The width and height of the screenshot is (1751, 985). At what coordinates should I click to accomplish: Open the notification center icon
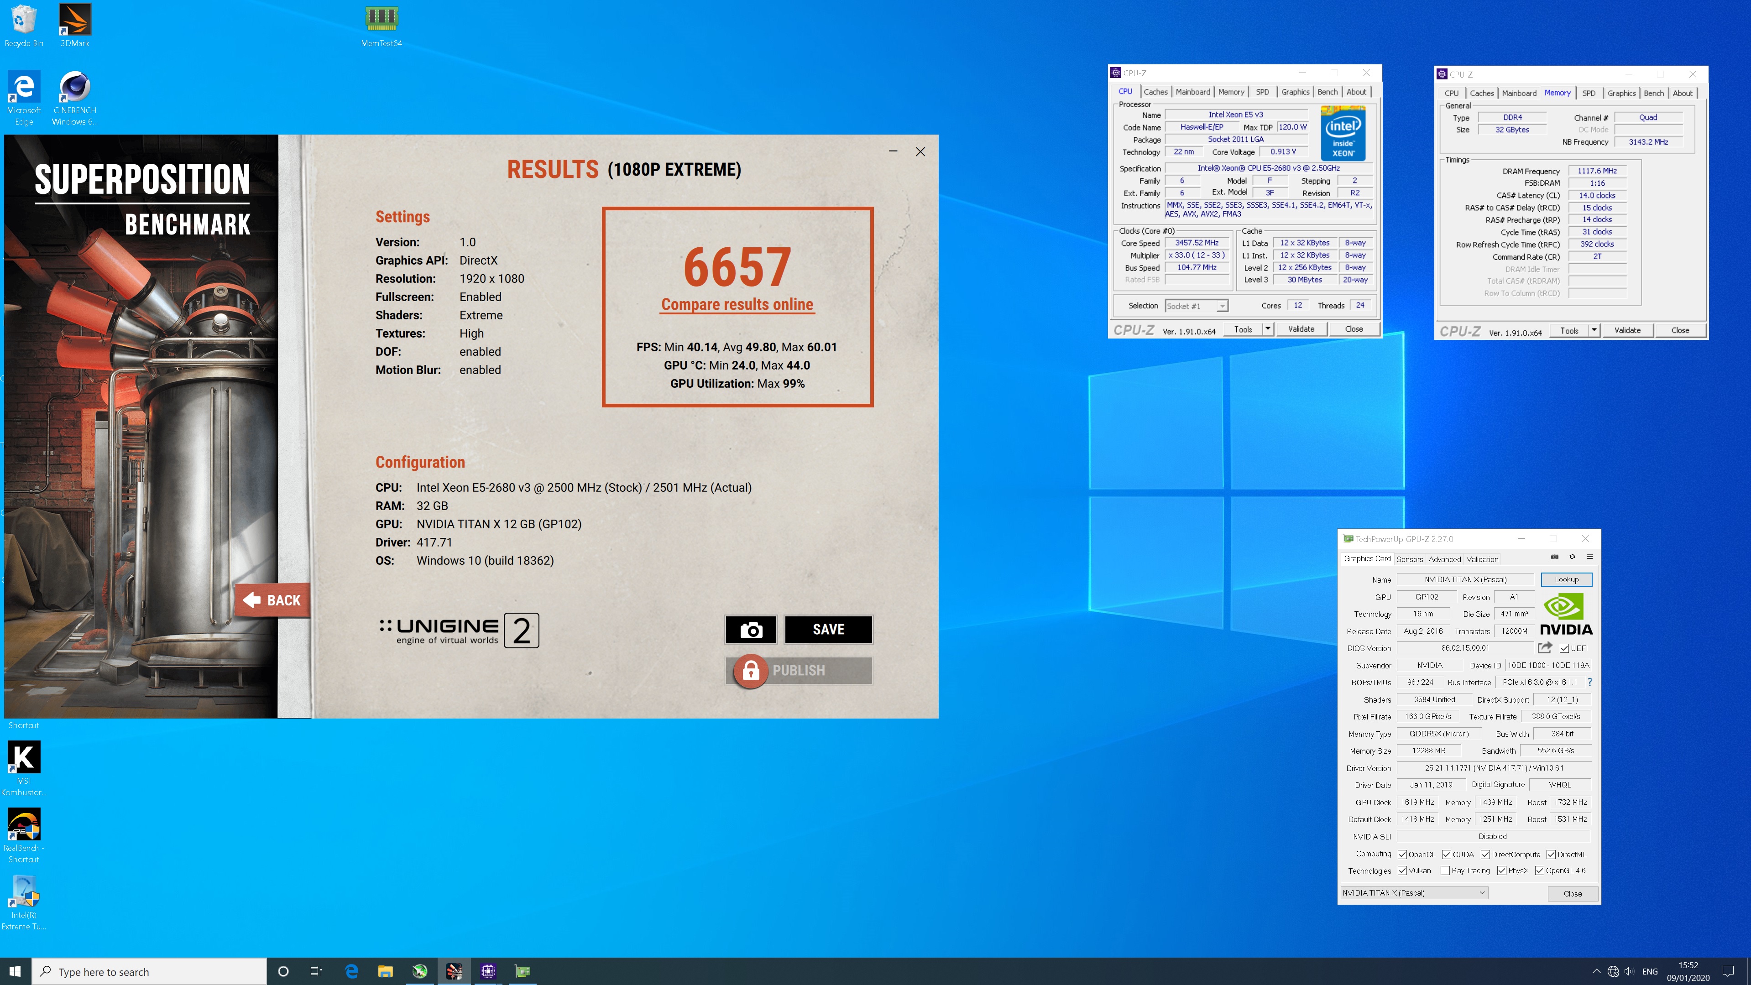(1728, 971)
